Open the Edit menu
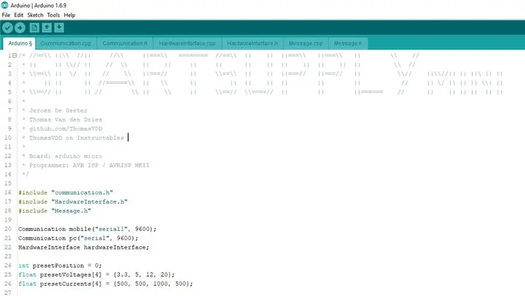This screenshot has width=525, height=296. (x=18, y=15)
